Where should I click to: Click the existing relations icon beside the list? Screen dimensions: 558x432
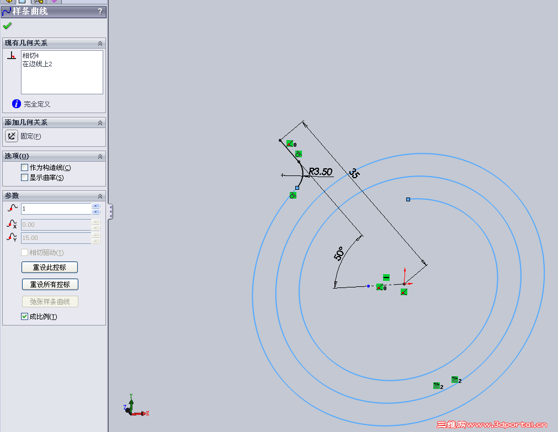pos(12,55)
